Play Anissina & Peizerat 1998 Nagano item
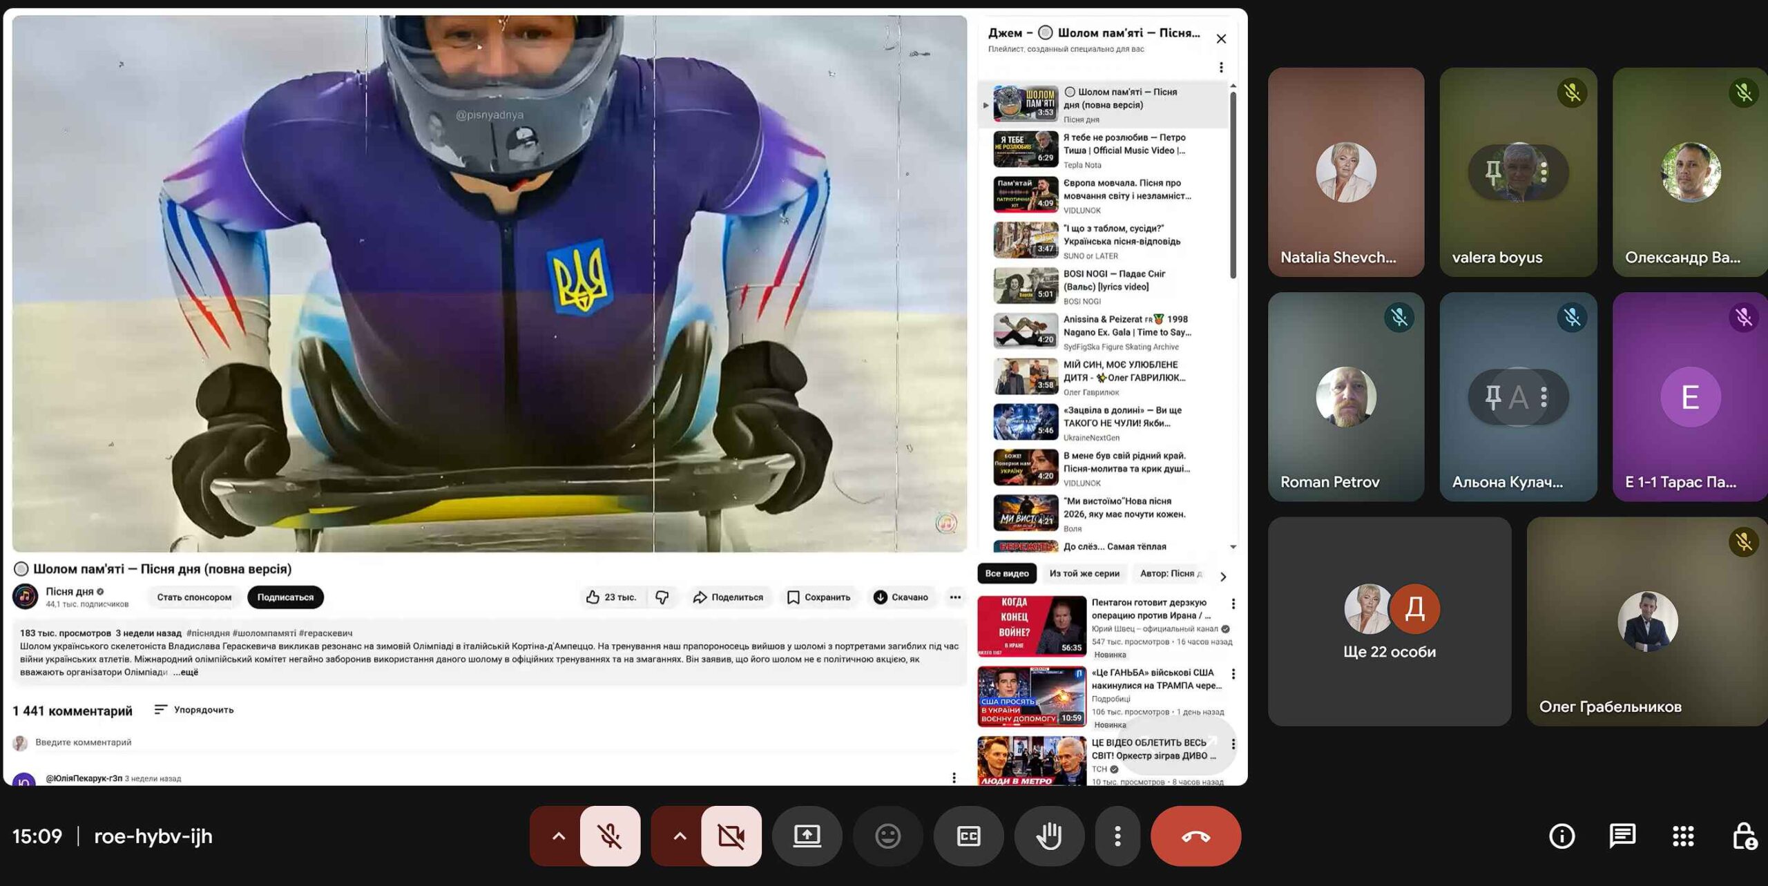The width and height of the screenshot is (1768, 886). click(x=1103, y=332)
